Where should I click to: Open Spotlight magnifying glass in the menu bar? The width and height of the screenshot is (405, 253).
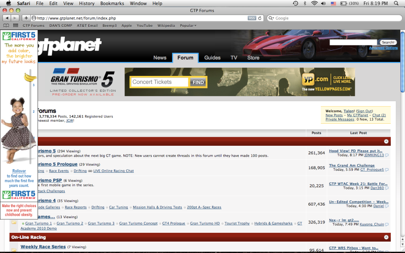[x=396, y=4]
